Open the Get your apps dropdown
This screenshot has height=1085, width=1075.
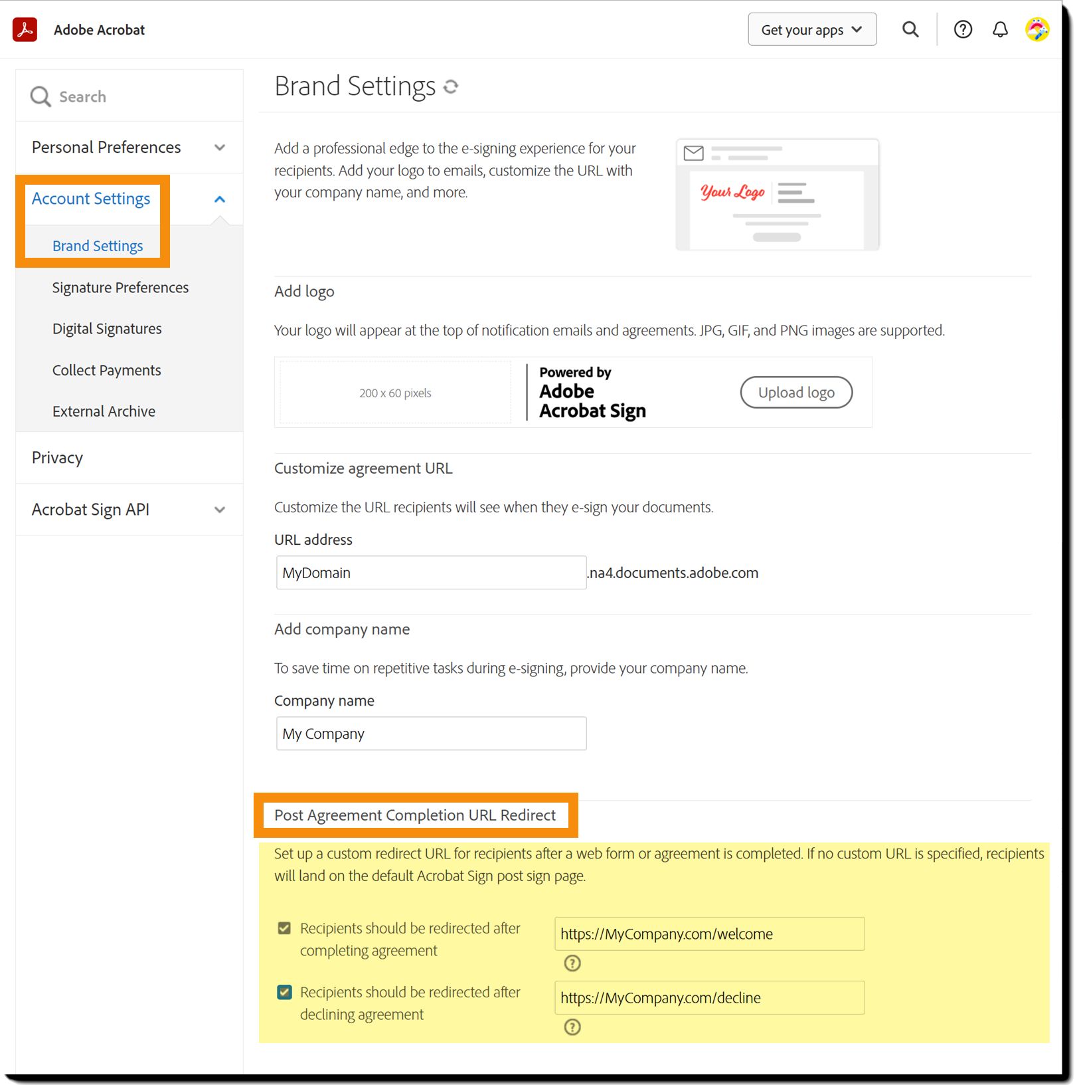812,30
